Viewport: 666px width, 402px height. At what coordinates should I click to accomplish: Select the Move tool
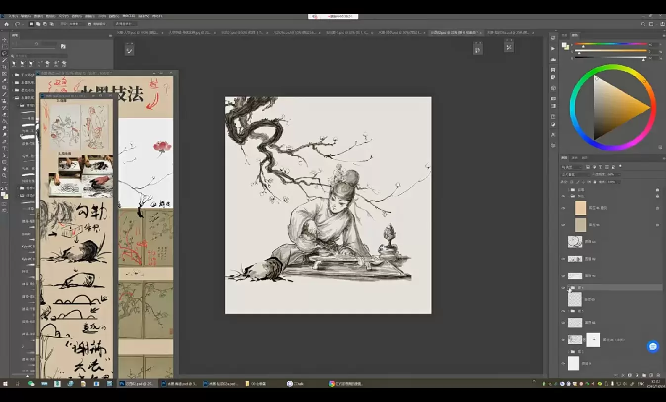coord(4,40)
